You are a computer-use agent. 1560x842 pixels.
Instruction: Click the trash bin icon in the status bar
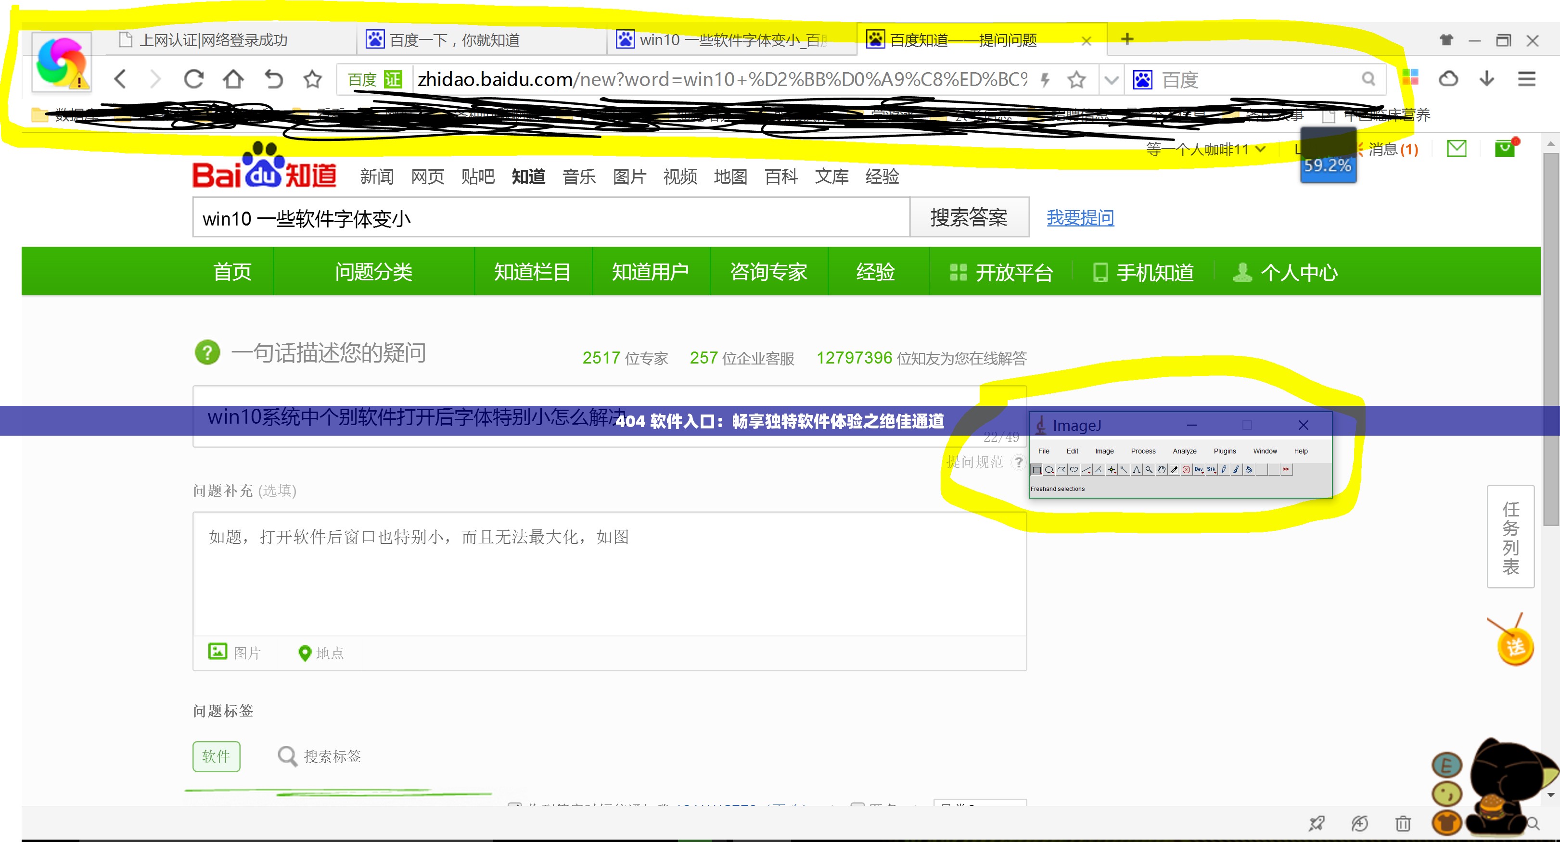pyautogui.click(x=1403, y=823)
